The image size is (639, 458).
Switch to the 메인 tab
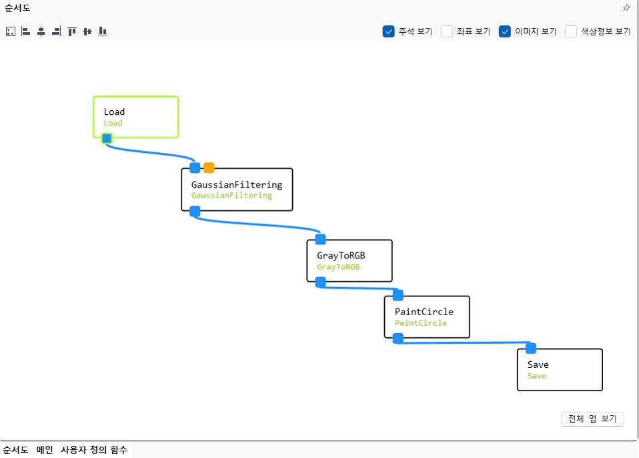pos(45,450)
